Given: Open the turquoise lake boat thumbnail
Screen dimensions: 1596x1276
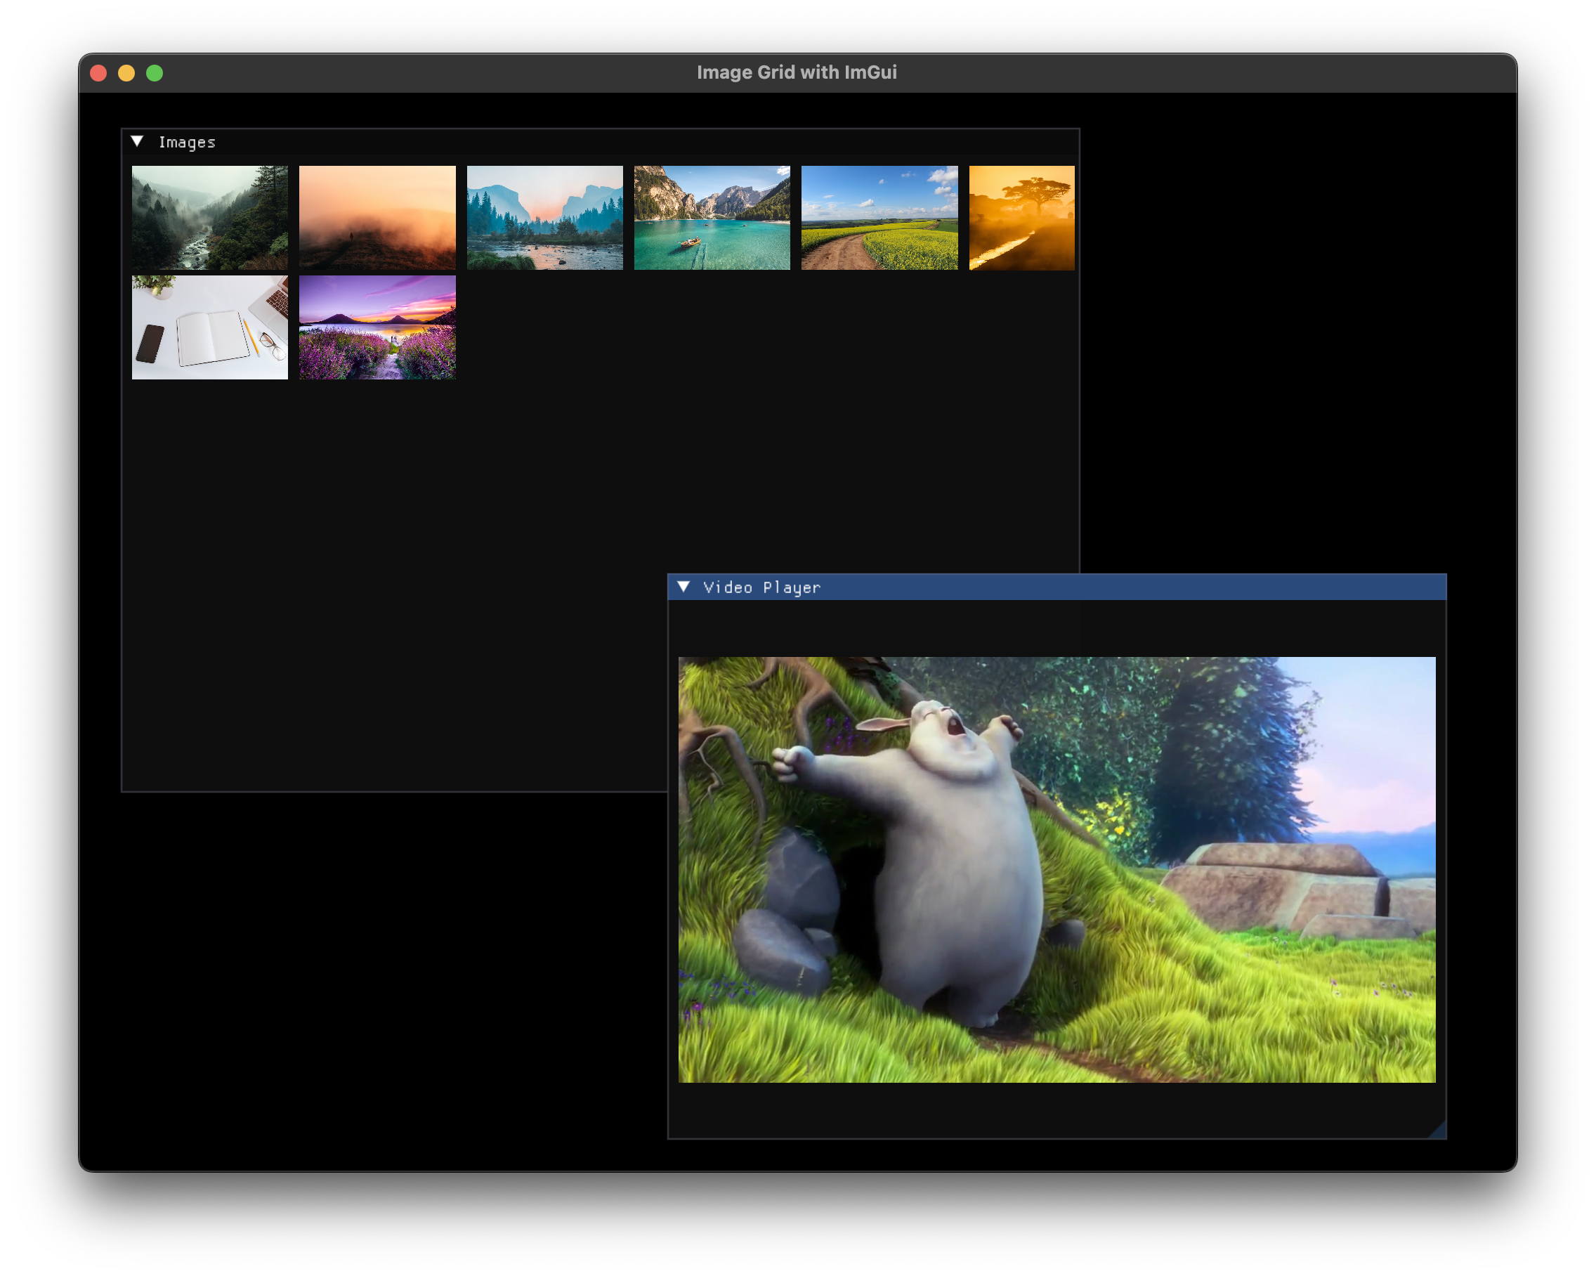Looking at the screenshot, I should coord(712,218).
